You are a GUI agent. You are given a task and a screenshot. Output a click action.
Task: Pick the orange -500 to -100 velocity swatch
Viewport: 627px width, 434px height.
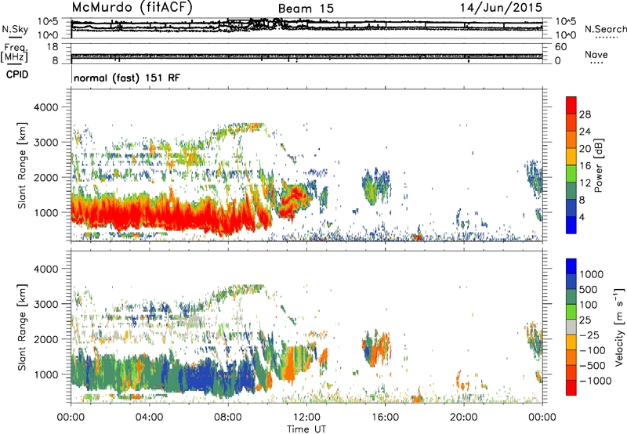571,358
